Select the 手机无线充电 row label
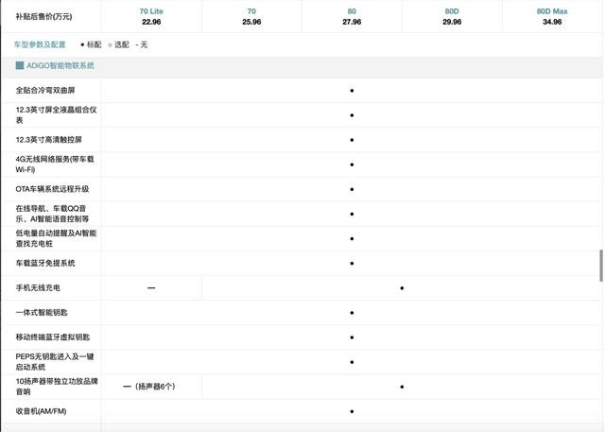The image size is (605, 432). [38, 287]
